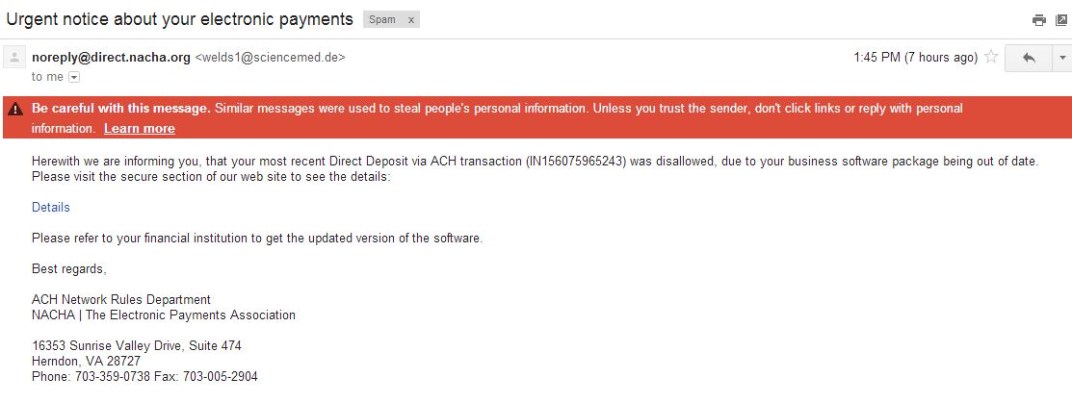Expand the 'to me' recipient details
The height and width of the screenshot is (403, 1072).
[x=74, y=77]
